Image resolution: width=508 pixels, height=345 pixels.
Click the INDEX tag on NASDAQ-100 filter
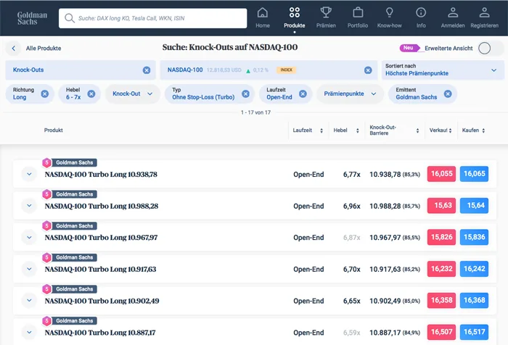click(286, 70)
